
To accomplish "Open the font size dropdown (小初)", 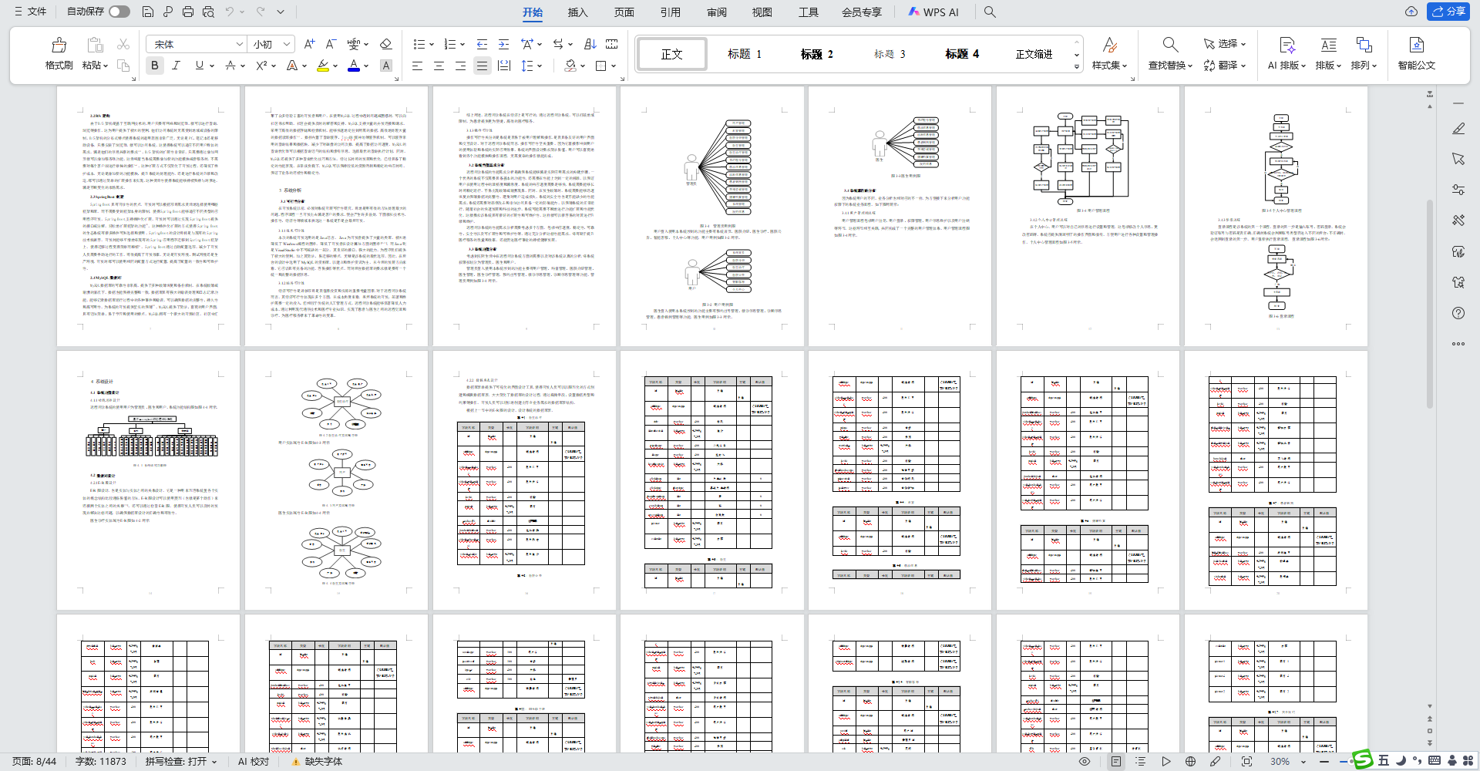I will click(x=287, y=44).
